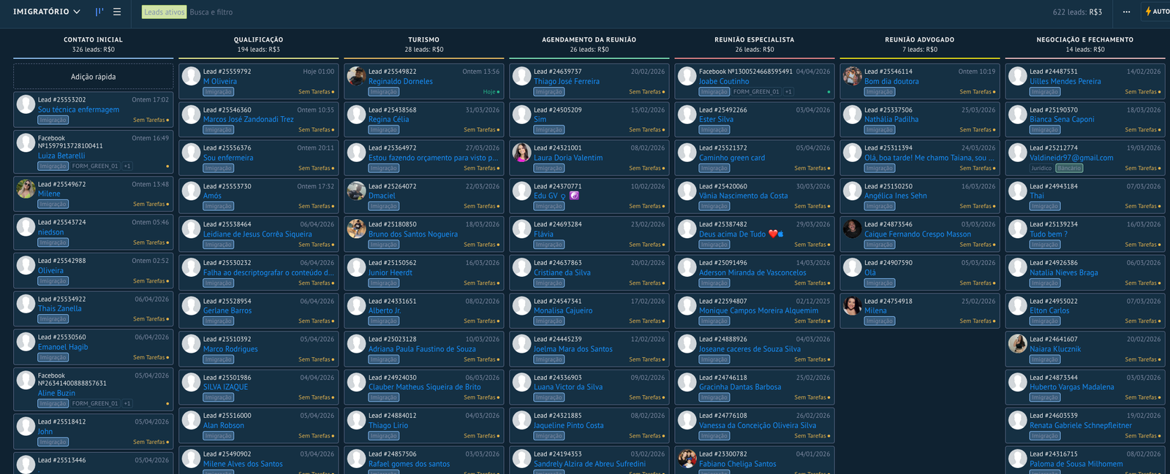
Task: Click Bruno dos Santos Nogueira avatar photo
Action: (x=356, y=229)
